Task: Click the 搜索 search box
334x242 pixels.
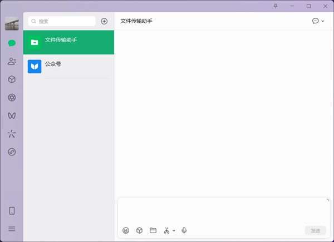Action: [62, 21]
